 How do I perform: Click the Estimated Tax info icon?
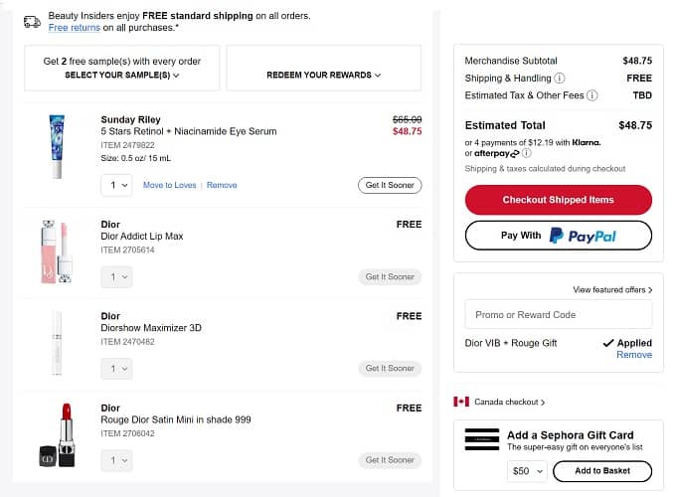[592, 95]
